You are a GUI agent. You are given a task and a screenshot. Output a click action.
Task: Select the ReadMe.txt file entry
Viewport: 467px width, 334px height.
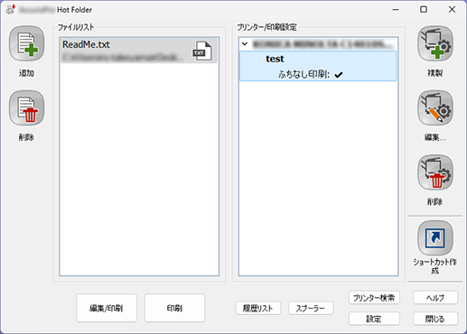tap(139, 51)
